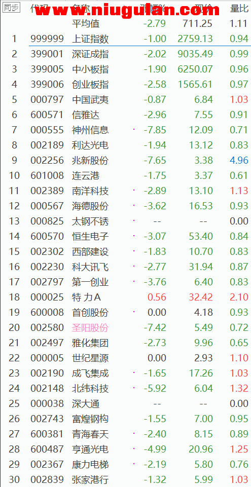This screenshot has width=251, height=487.
Task: Open 恒生电子 stock entry
Action: tap(126, 237)
